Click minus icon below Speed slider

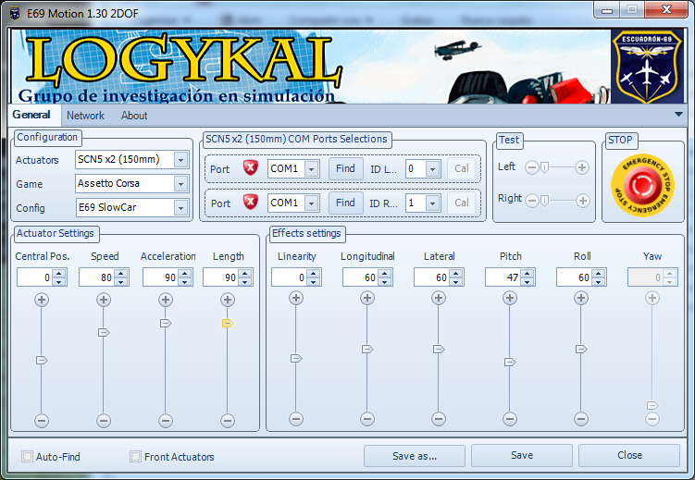pyautogui.click(x=104, y=420)
